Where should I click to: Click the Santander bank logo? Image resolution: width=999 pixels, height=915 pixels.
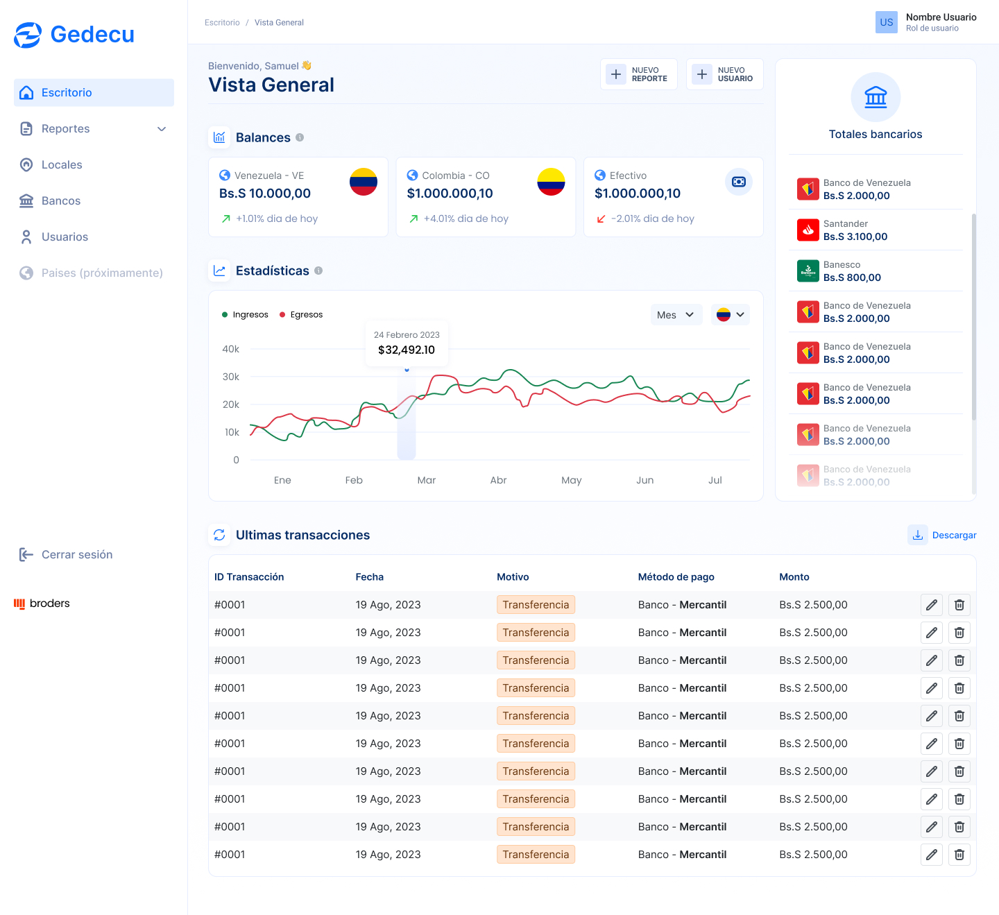[x=808, y=230]
